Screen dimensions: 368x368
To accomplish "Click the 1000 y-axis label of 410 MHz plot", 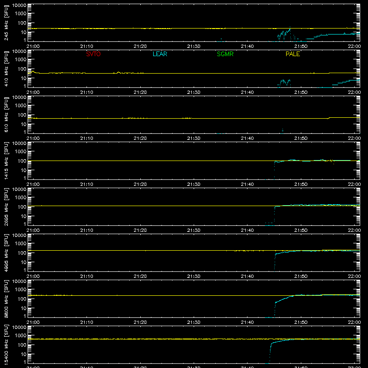I will pyautogui.click(x=21, y=60).
